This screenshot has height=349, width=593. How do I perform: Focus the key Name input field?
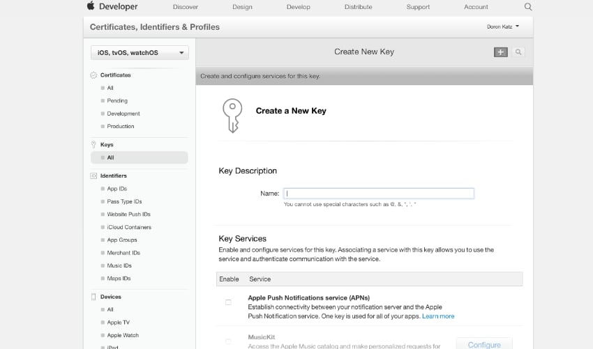(379, 194)
